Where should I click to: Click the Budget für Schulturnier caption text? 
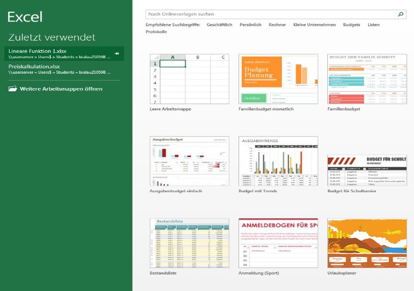(352, 191)
